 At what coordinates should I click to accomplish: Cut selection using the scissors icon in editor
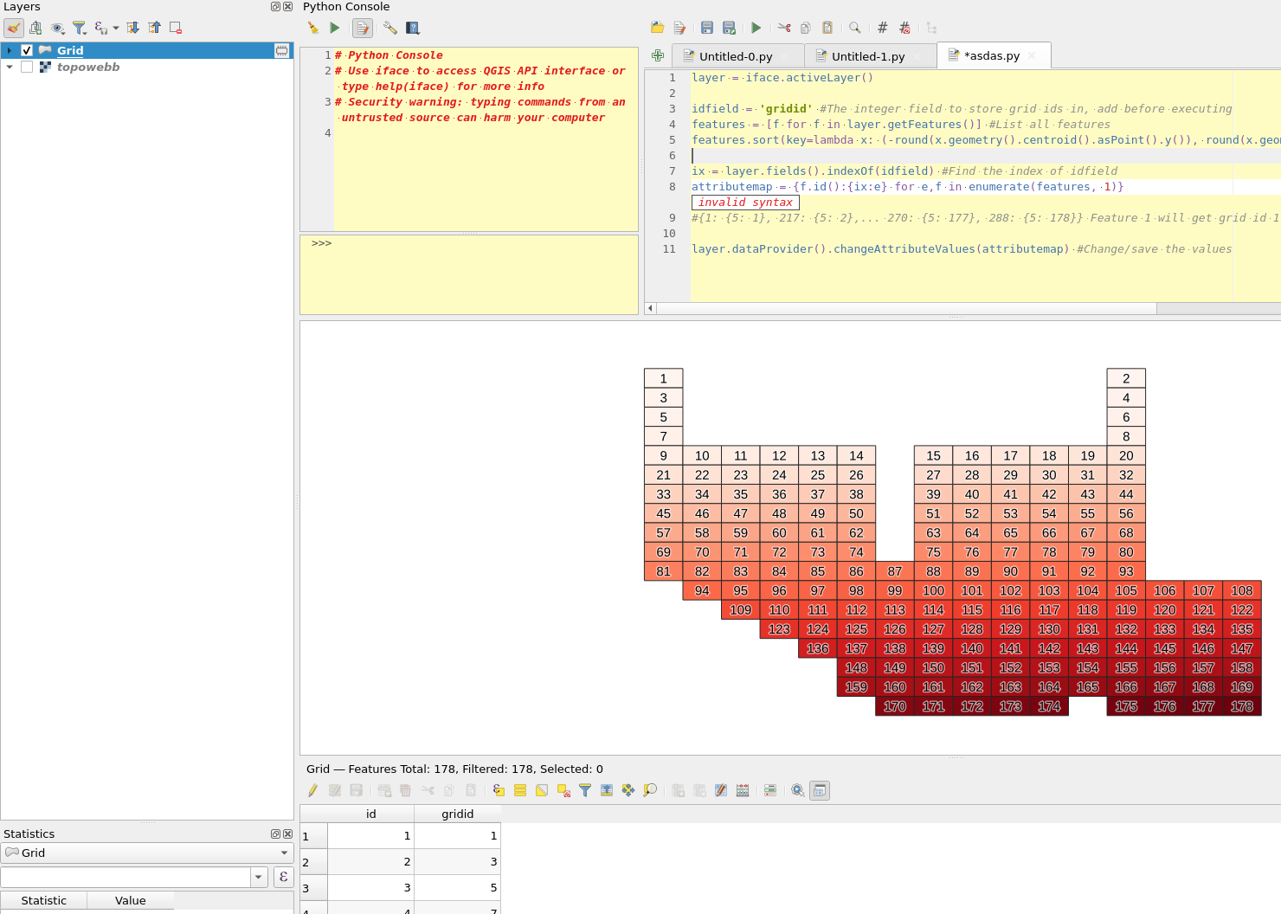pos(784,28)
